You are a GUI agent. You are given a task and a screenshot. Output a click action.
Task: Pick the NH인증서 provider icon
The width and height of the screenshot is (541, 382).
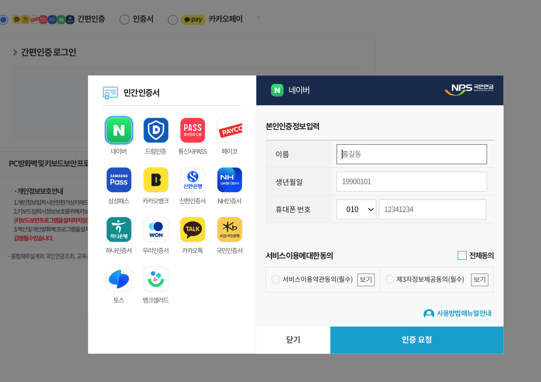[x=229, y=180]
